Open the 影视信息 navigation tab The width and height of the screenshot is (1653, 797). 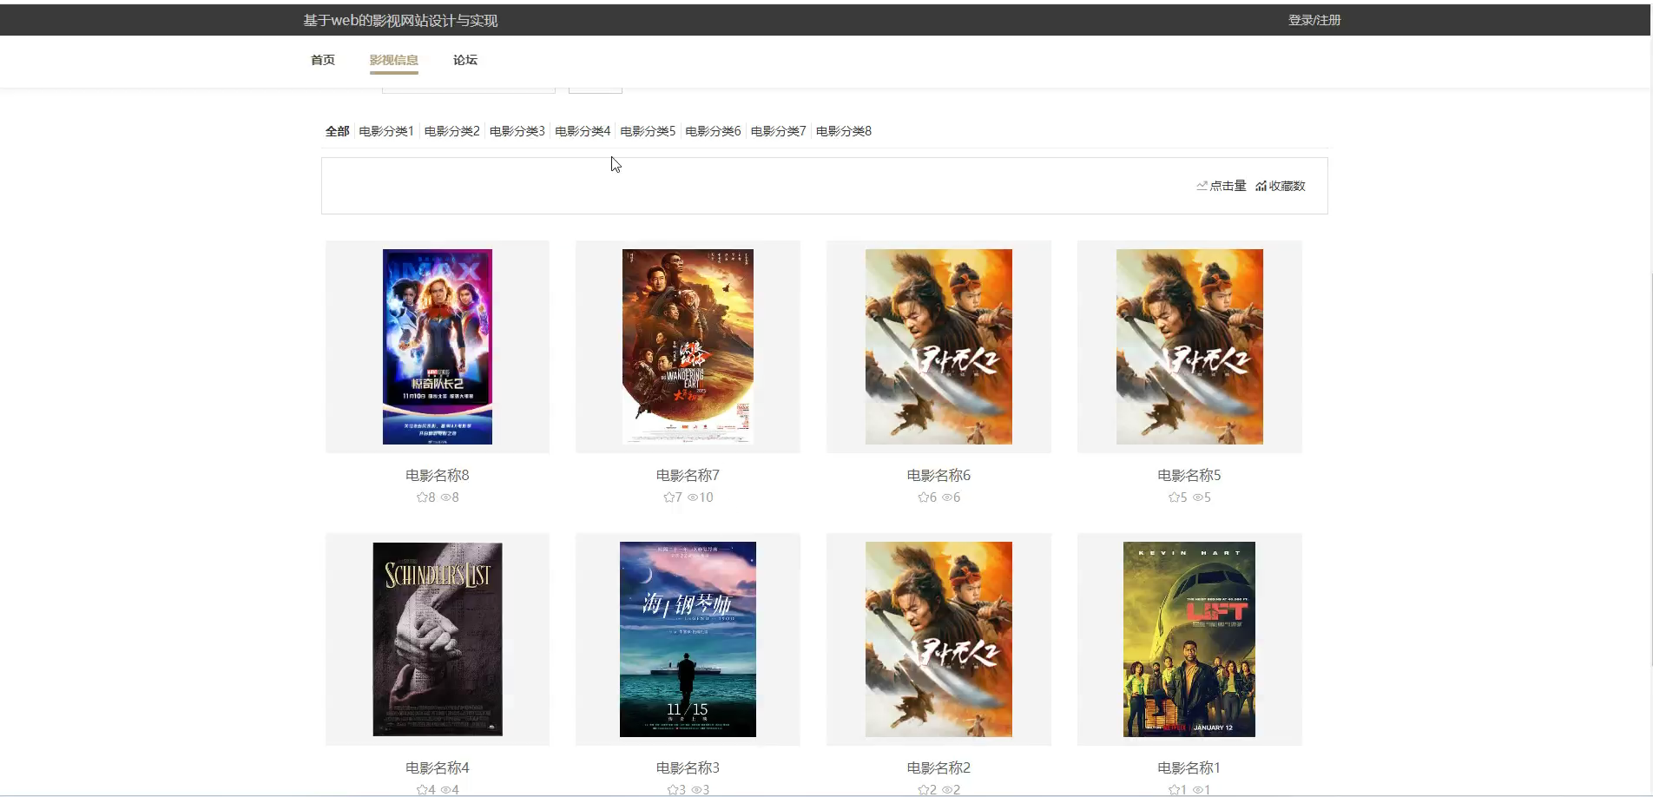[x=394, y=60]
